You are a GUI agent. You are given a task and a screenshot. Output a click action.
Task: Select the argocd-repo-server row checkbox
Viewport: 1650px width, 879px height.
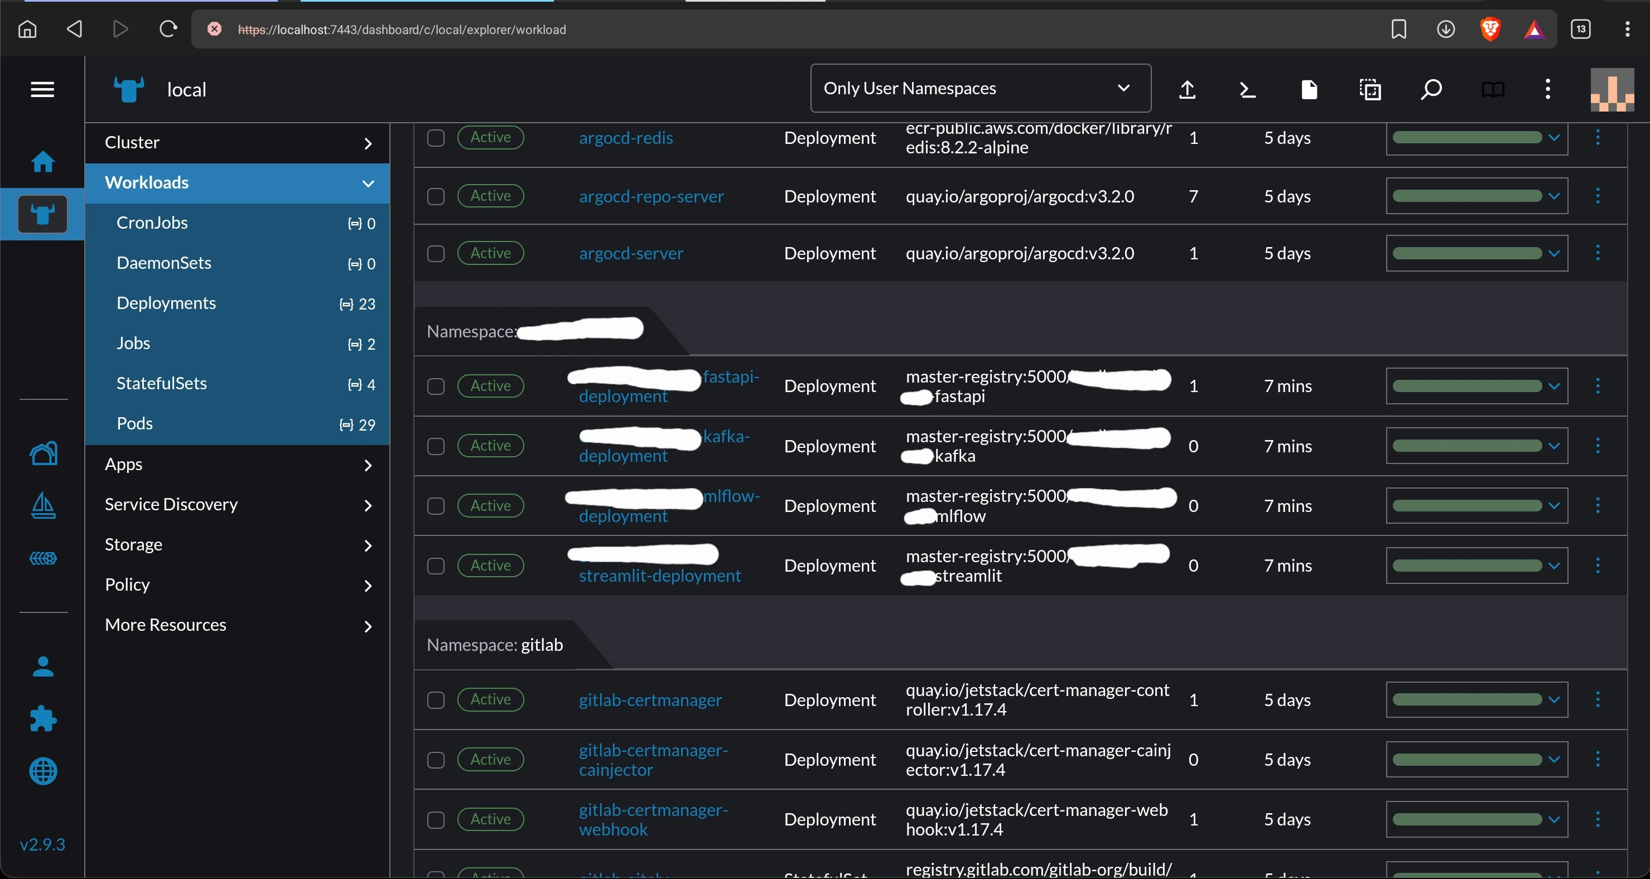click(x=436, y=197)
